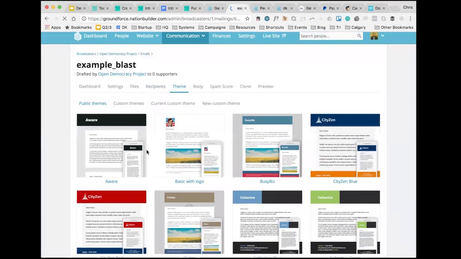Switch to the Files tab
The width and height of the screenshot is (461, 259).
tap(134, 86)
